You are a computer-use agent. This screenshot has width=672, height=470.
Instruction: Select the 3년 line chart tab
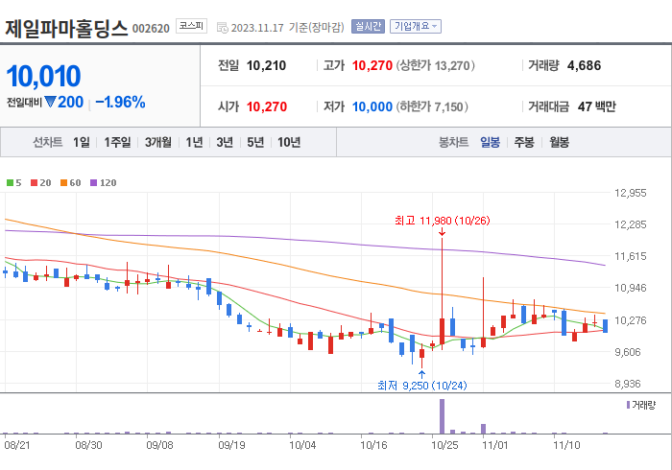point(225,142)
